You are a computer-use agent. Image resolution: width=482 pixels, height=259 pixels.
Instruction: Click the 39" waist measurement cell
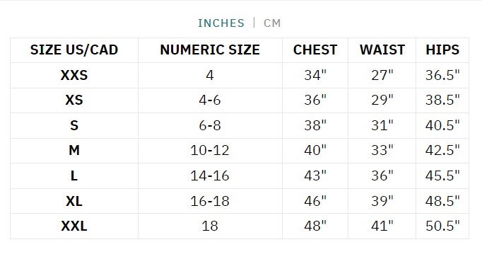click(x=382, y=201)
